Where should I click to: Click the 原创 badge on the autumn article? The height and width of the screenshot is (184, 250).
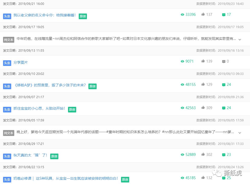(54, 156)
